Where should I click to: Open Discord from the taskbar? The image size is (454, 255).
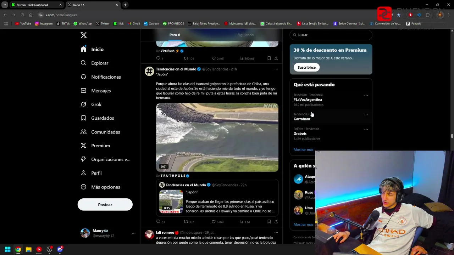point(60,249)
